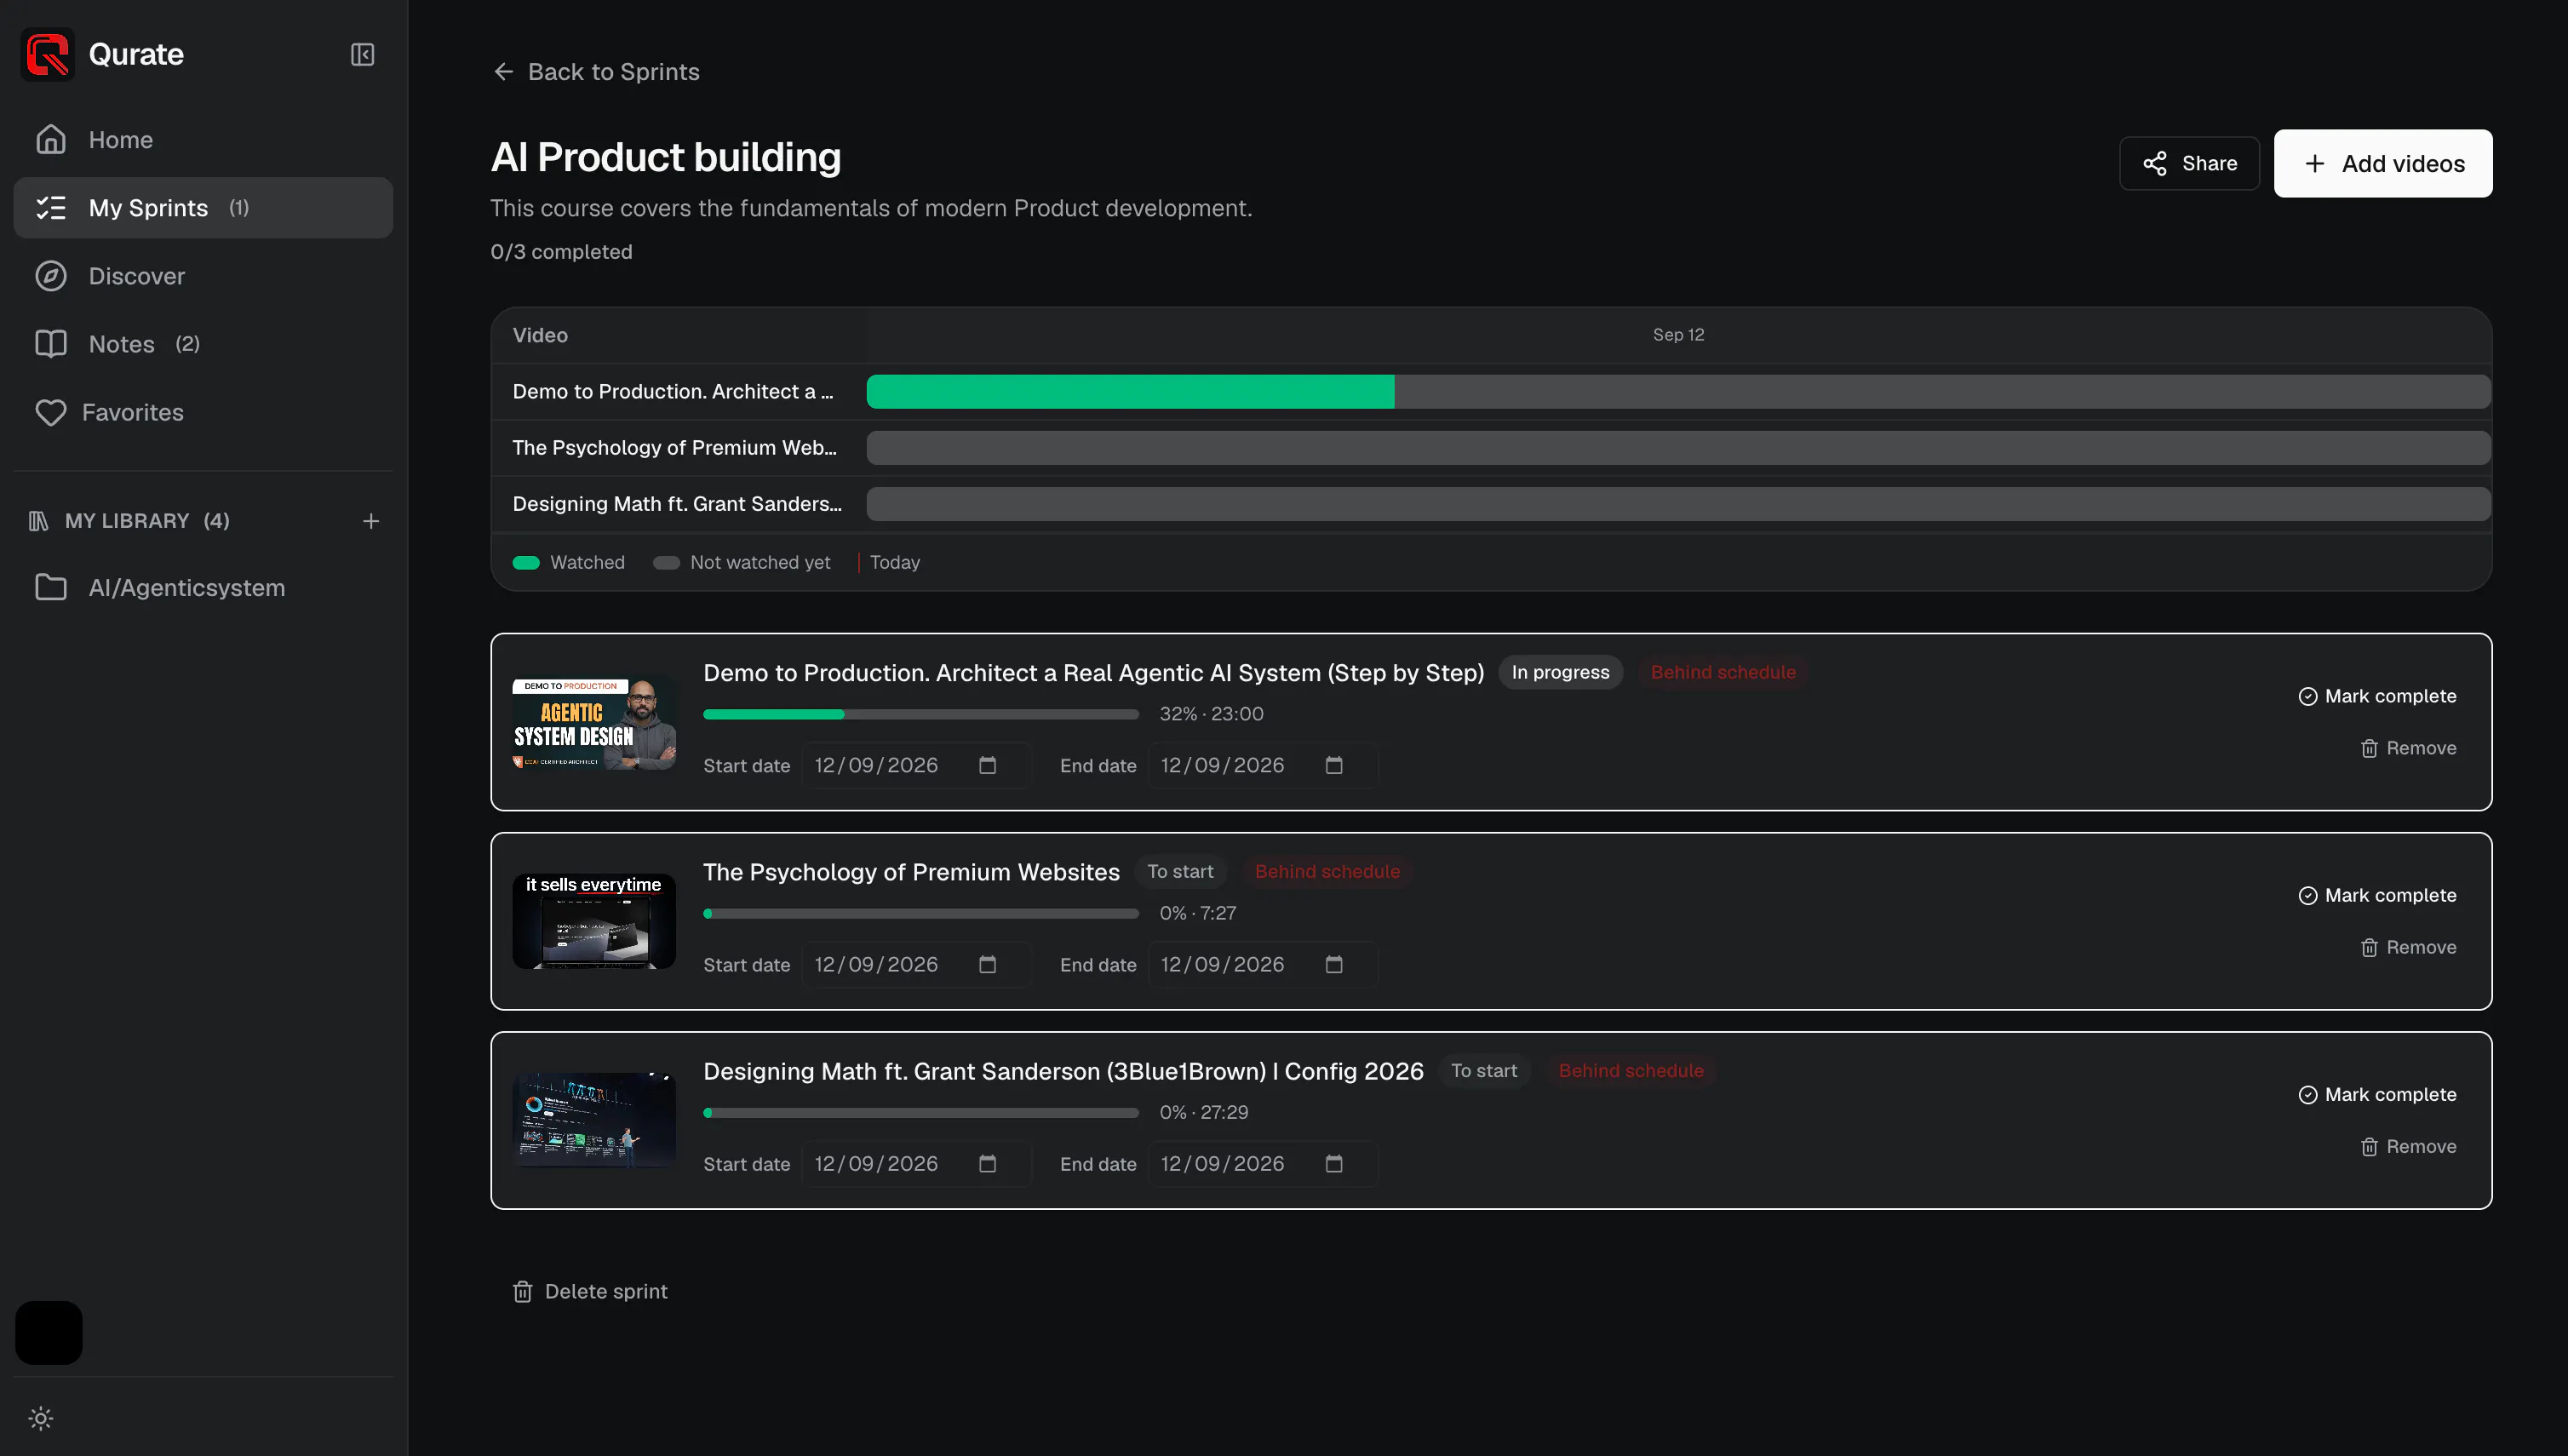Open start date calendar for Designing Math
This screenshot has height=1456, width=2568.
(x=987, y=1163)
